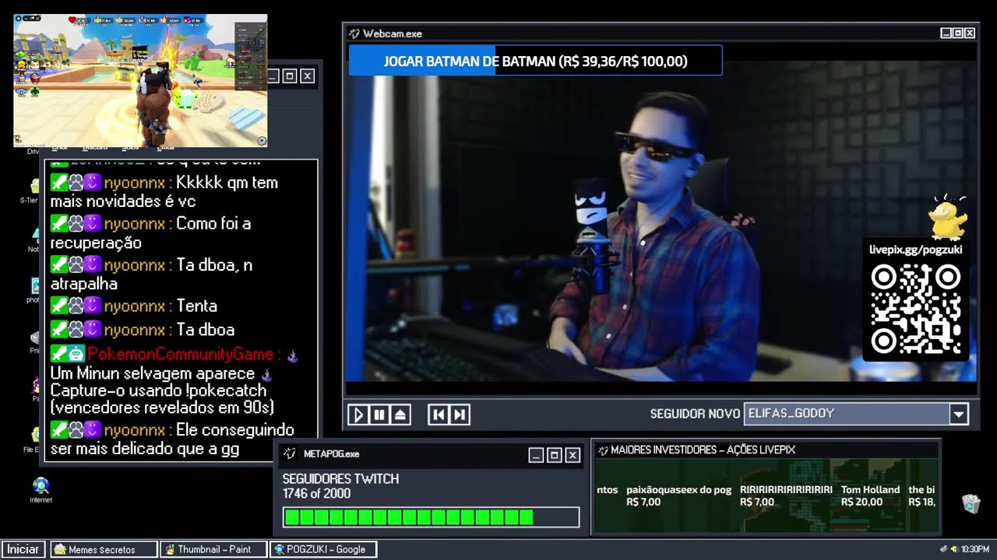This screenshot has width=997, height=560.
Task: Click the play button in Webcam.exe
Action: point(358,415)
